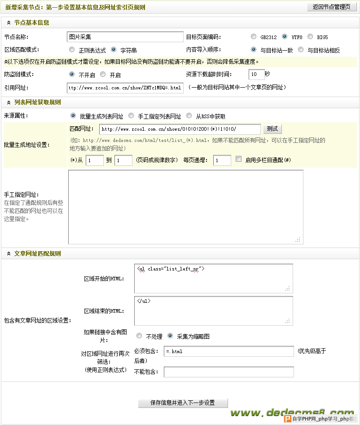Choose 从RSS中获取 source option
The image size is (360, 425).
tap(189, 116)
